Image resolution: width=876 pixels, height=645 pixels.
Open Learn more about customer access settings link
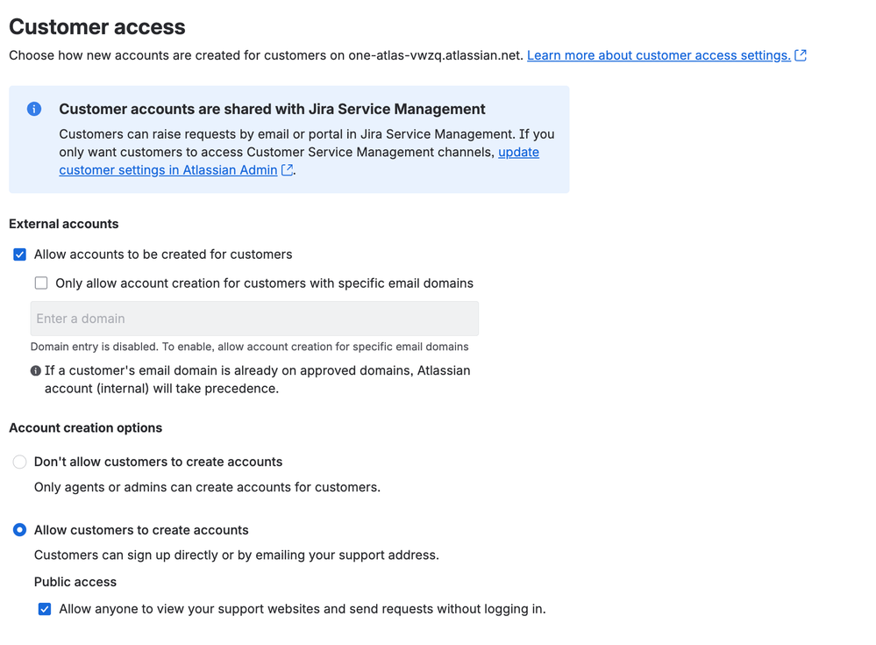point(659,55)
